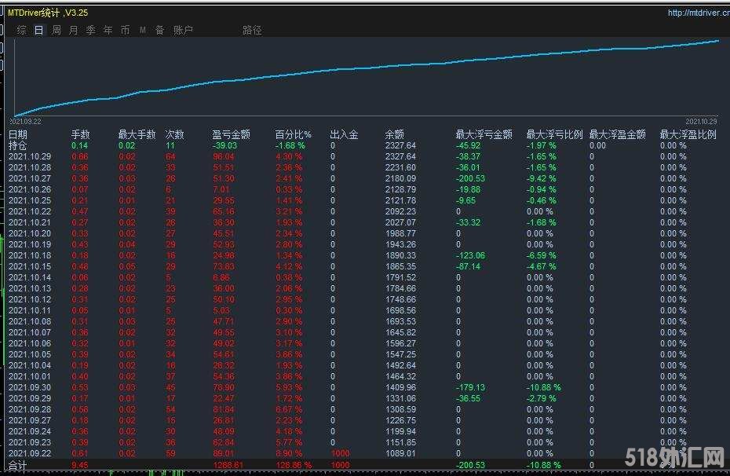Viewport: 730px width, 476px height.
Task: Switch to the 月 monthly tab
Action: (74, 31)
